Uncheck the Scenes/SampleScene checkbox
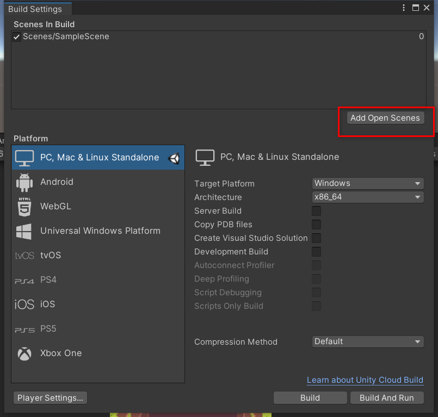Screen dimensions: 438x417 click(x=16, y=37)
